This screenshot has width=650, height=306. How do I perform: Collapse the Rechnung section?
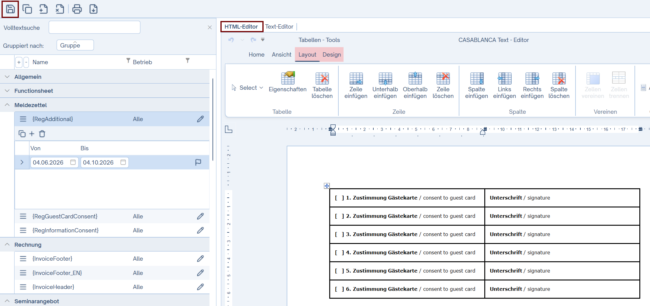coord(7,244)
